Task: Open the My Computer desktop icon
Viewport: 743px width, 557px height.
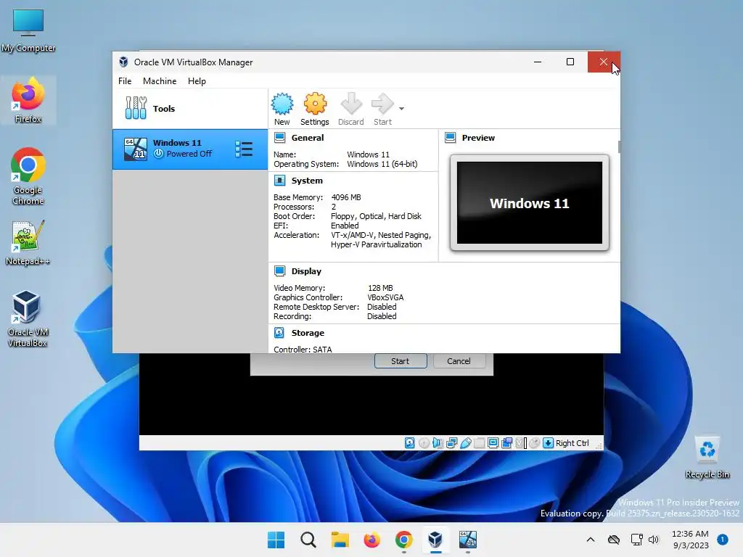Action: (x=28, y=30)
